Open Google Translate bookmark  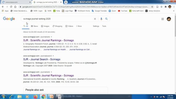coord(99,11)
